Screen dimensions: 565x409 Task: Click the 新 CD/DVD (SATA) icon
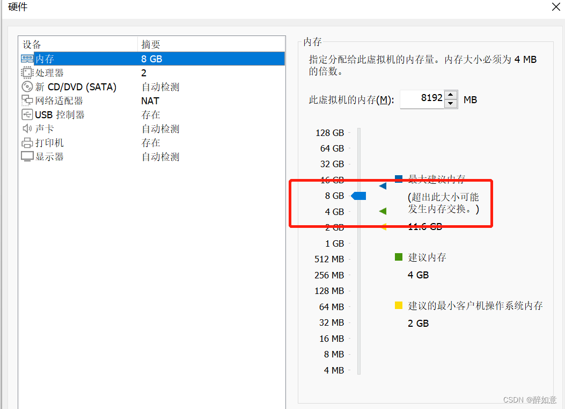pos(27,86)
